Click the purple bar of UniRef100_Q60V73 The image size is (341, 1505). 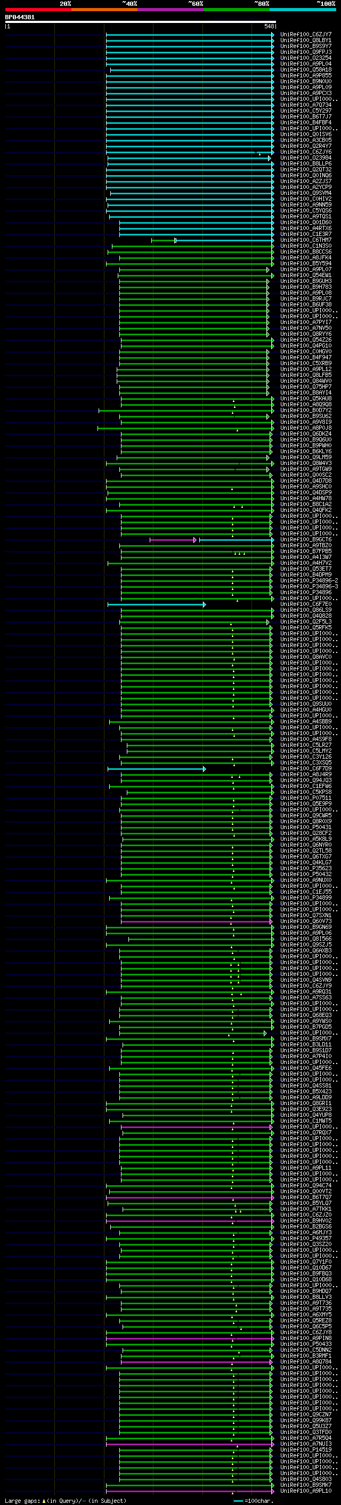coord(197,921)
